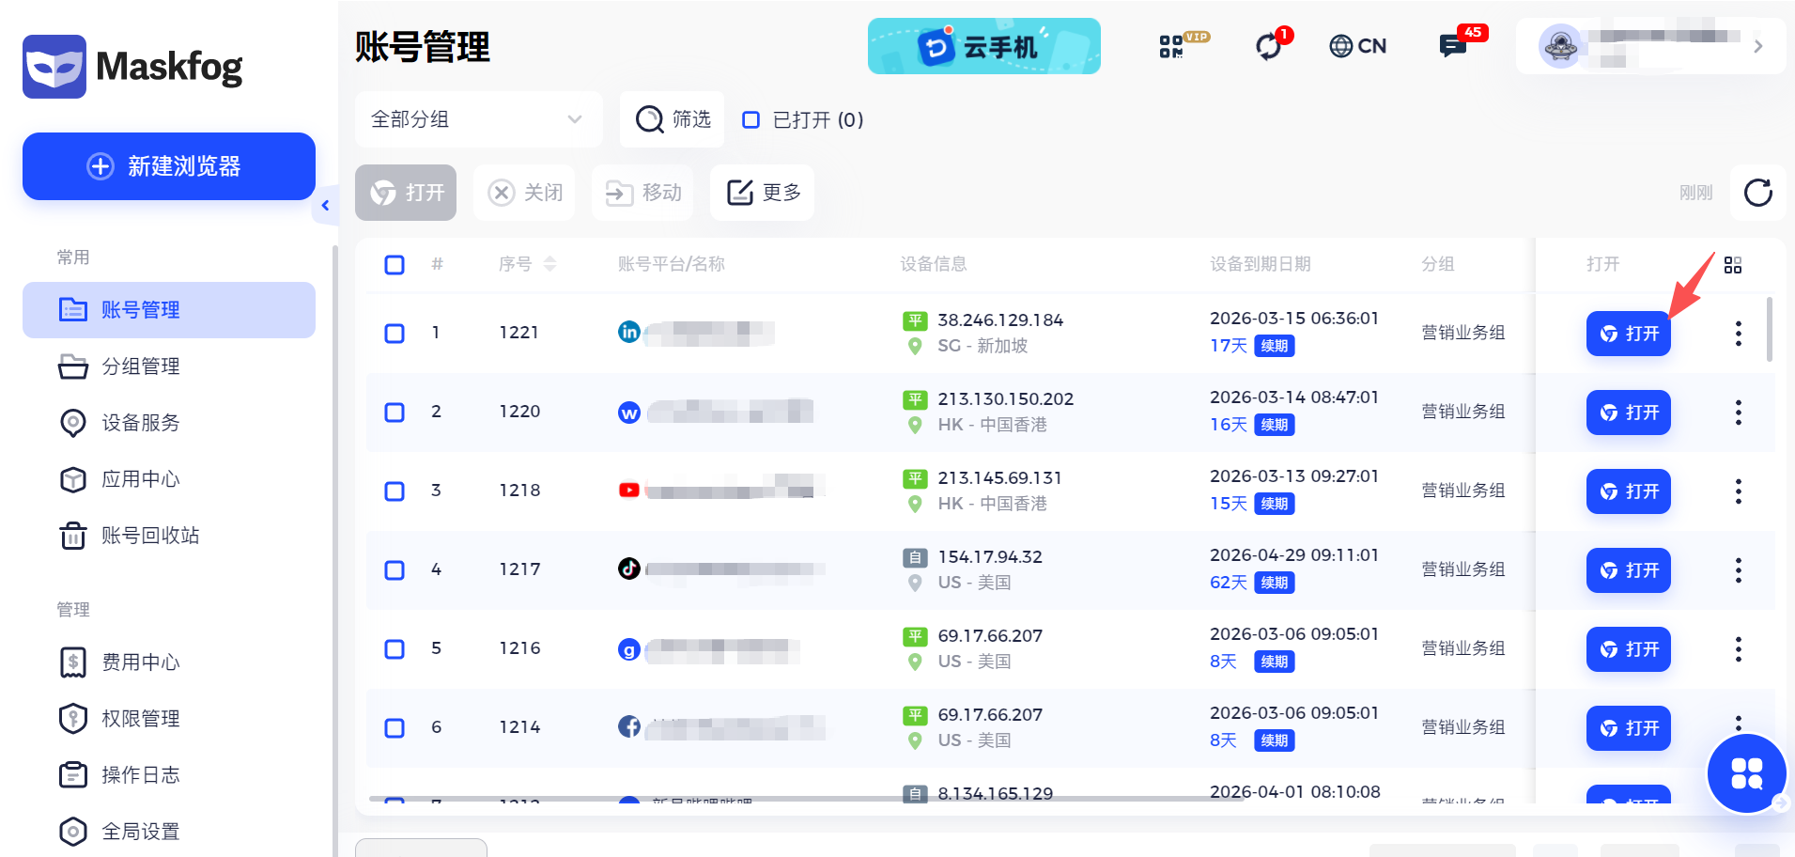This screenshot has width=1795, height=857.
Task: Click IP address 38.246.129.184
Action: coord(1000,320)
